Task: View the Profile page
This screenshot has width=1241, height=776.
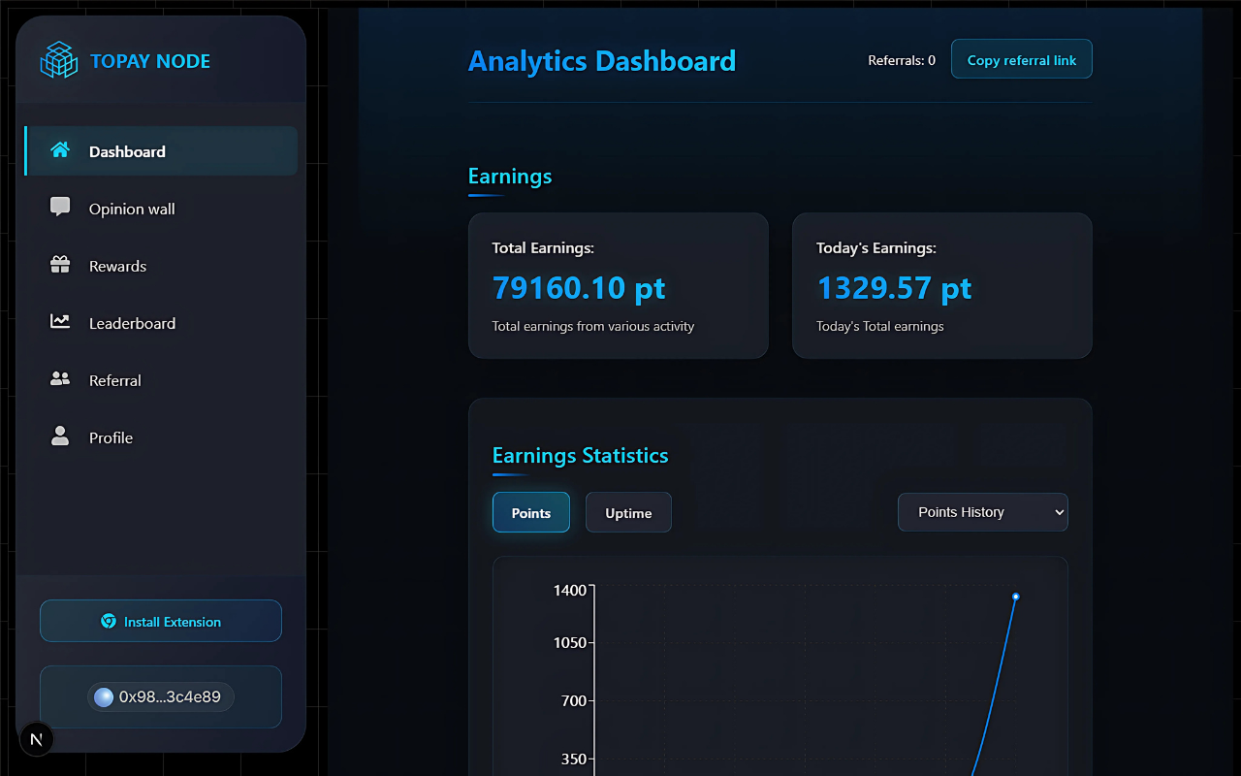Action: (x=161, y=437)
